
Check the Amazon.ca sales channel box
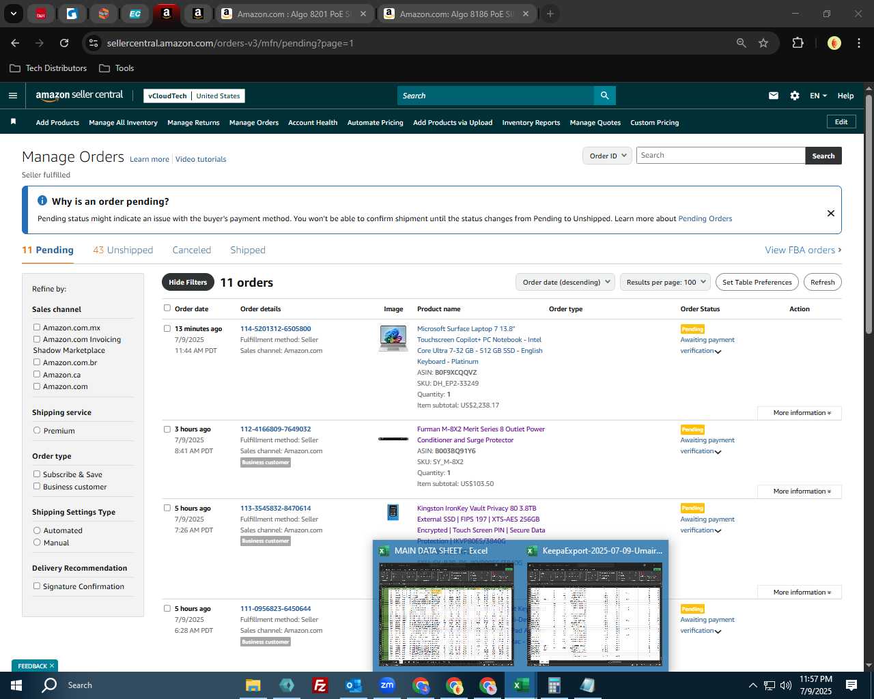click(37, 375)
